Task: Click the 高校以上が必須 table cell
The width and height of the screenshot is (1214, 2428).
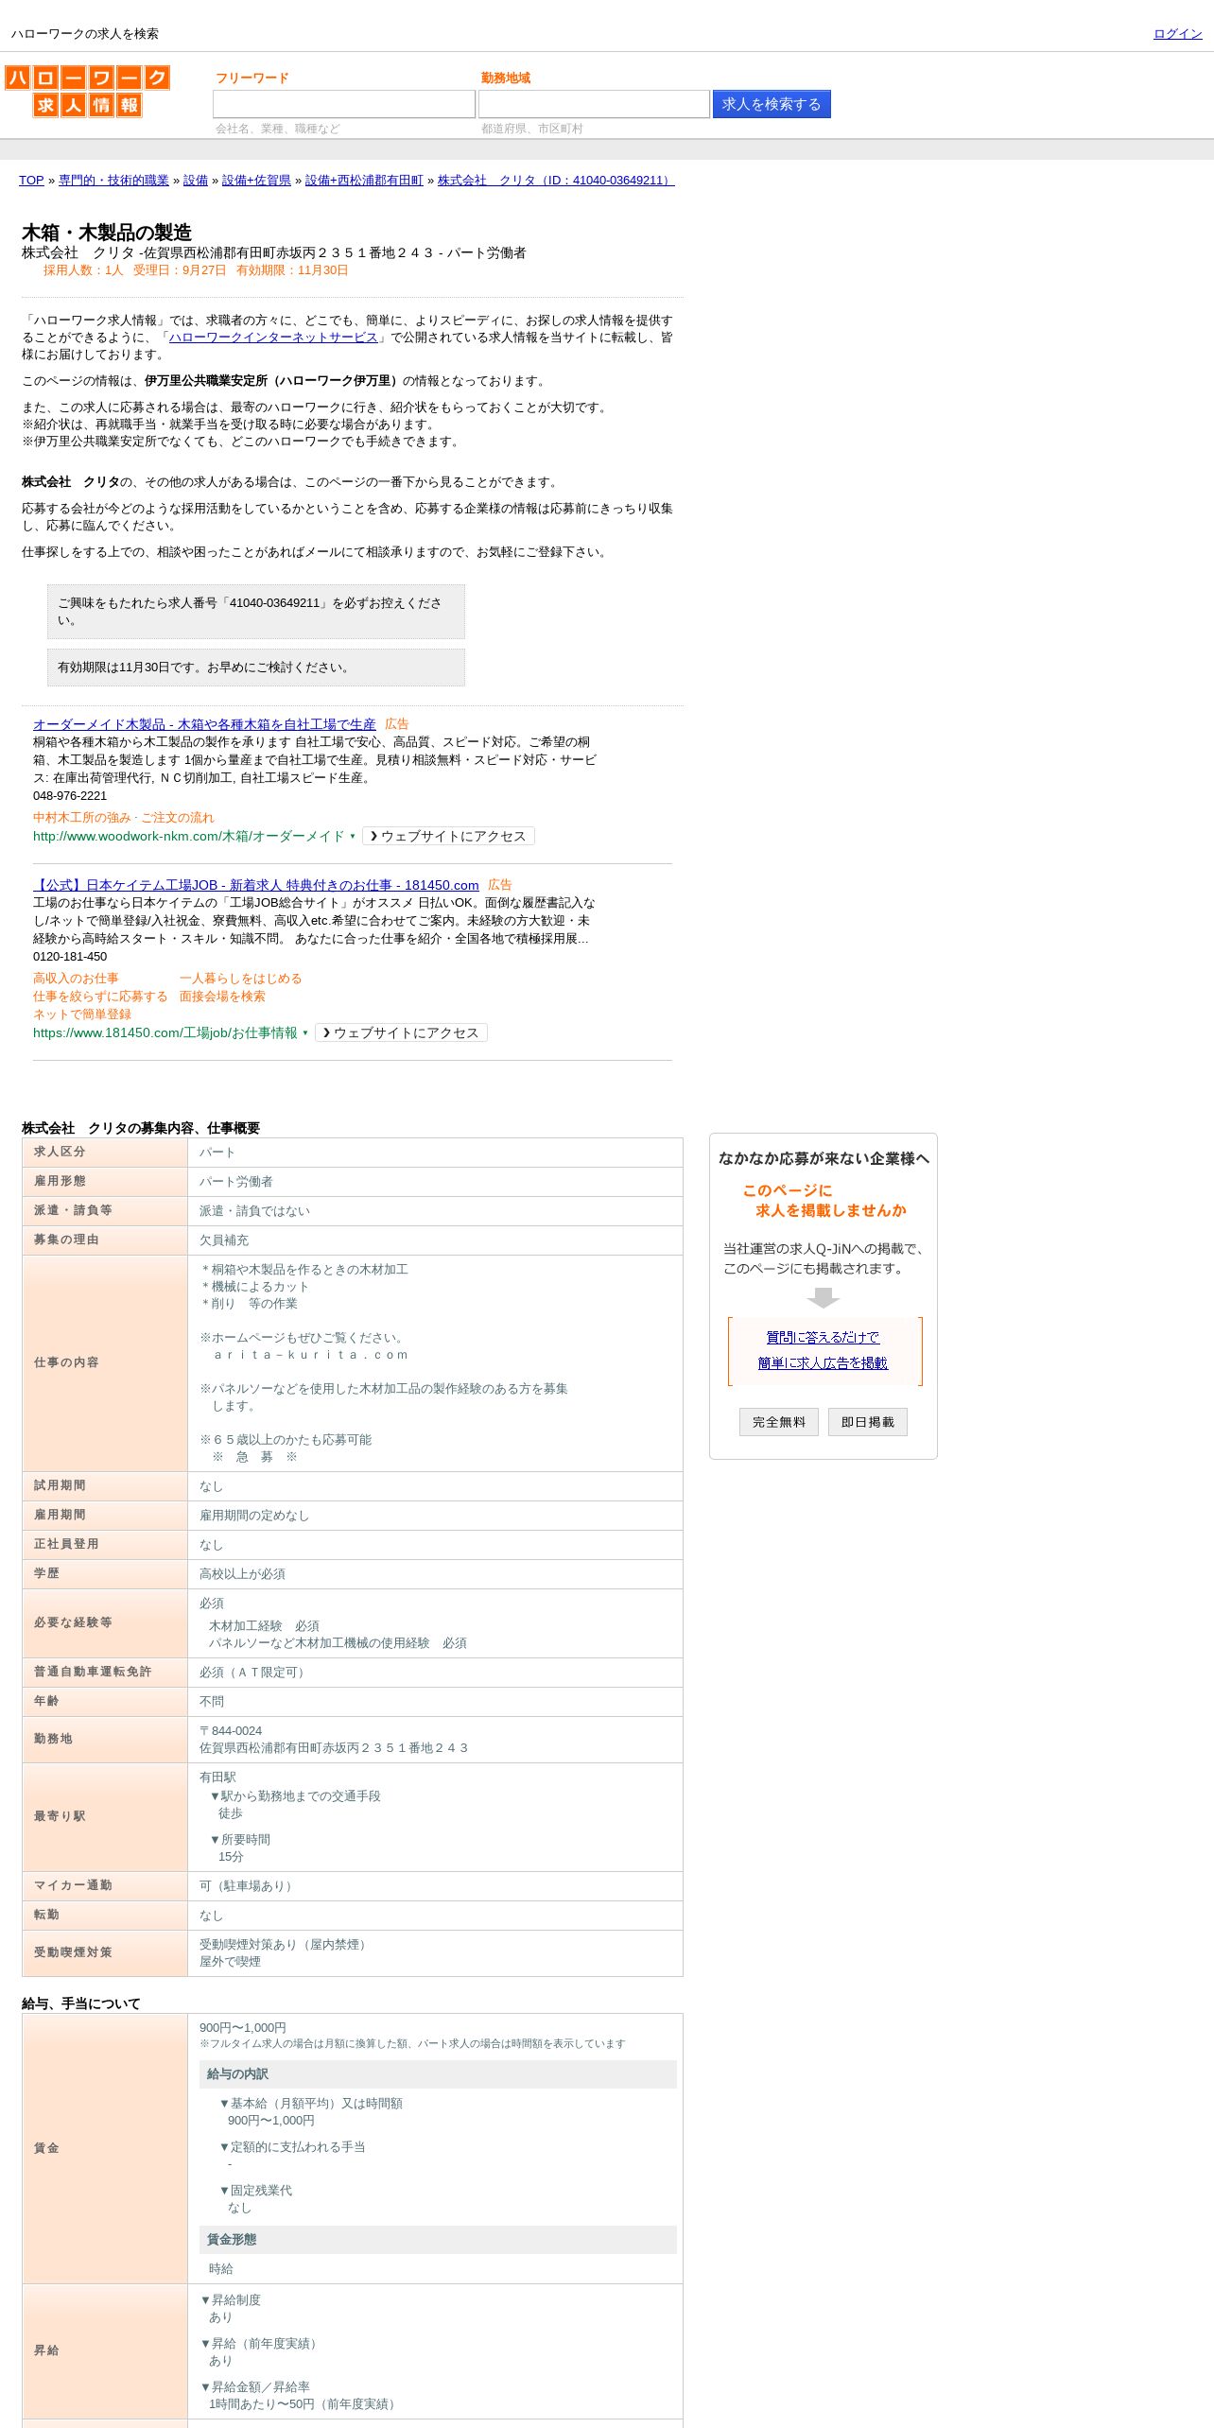Action: pyautogui.click(x=435, y=1574)
